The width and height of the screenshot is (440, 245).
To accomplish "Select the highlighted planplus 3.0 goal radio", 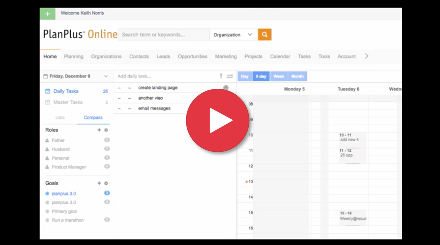I will pos(47,194).
